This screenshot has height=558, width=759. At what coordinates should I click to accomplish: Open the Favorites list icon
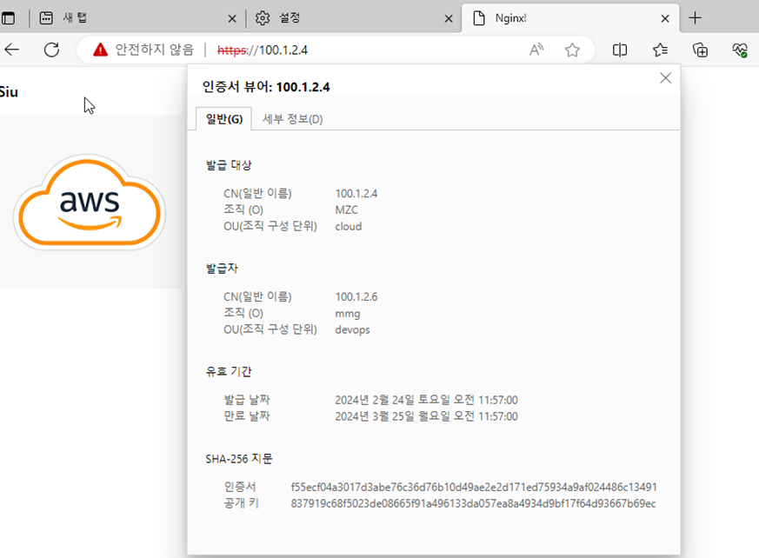coord(660,50)
